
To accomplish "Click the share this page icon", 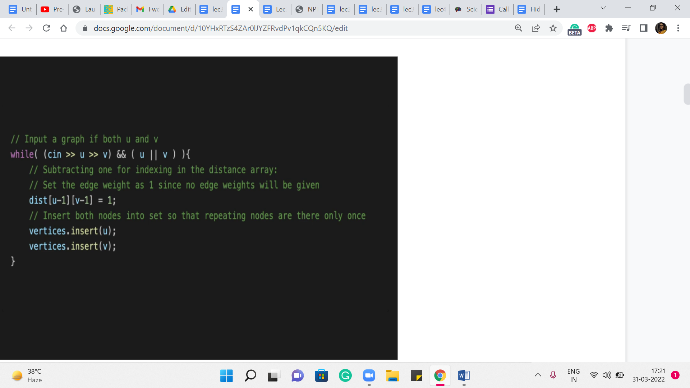I will click(535, 28).
